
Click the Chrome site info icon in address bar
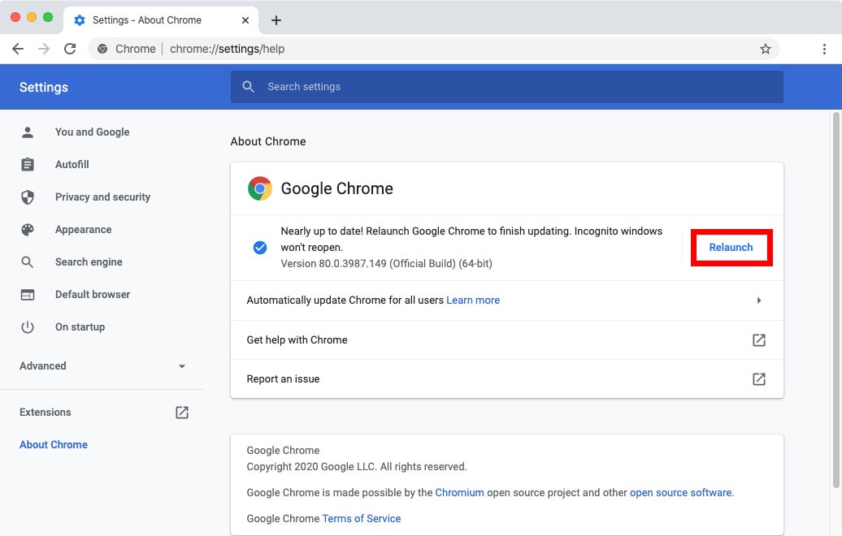[x=102, y=49]
